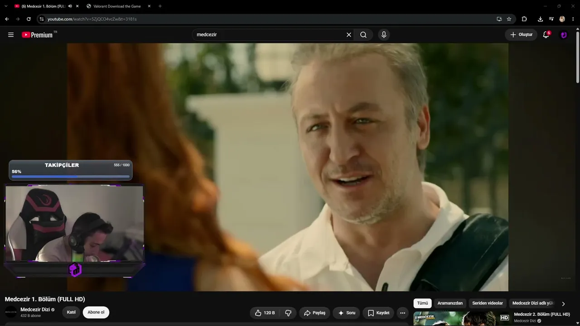This screenshot has width=580, height=326.
Task: Open the YouTube guide hamburger menu
Action: point(11,35)
